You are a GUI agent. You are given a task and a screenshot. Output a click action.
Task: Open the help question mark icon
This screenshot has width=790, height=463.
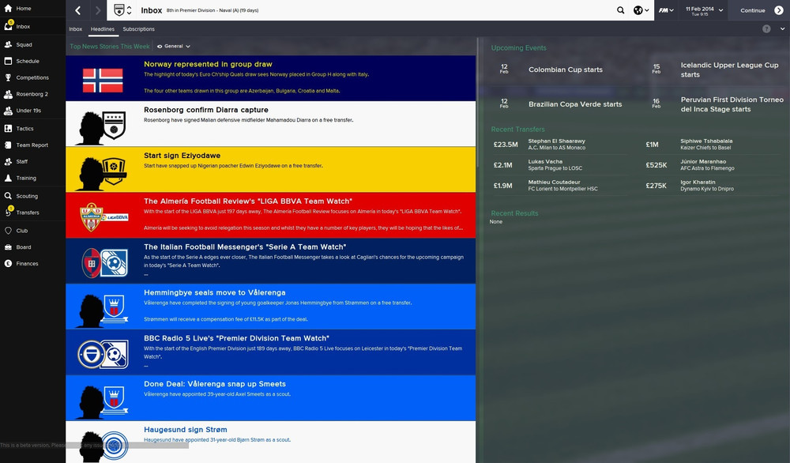766,29
